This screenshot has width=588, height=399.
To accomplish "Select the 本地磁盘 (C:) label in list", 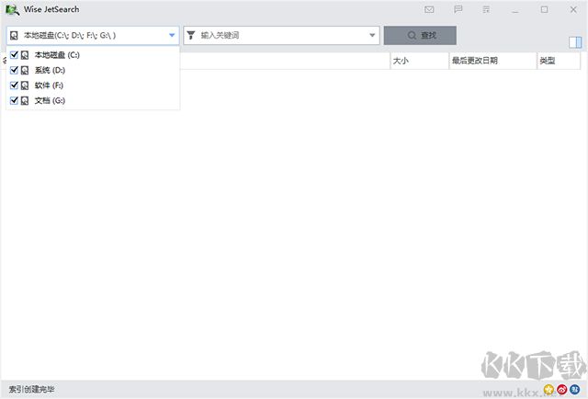I will click(x=57, y=55).
